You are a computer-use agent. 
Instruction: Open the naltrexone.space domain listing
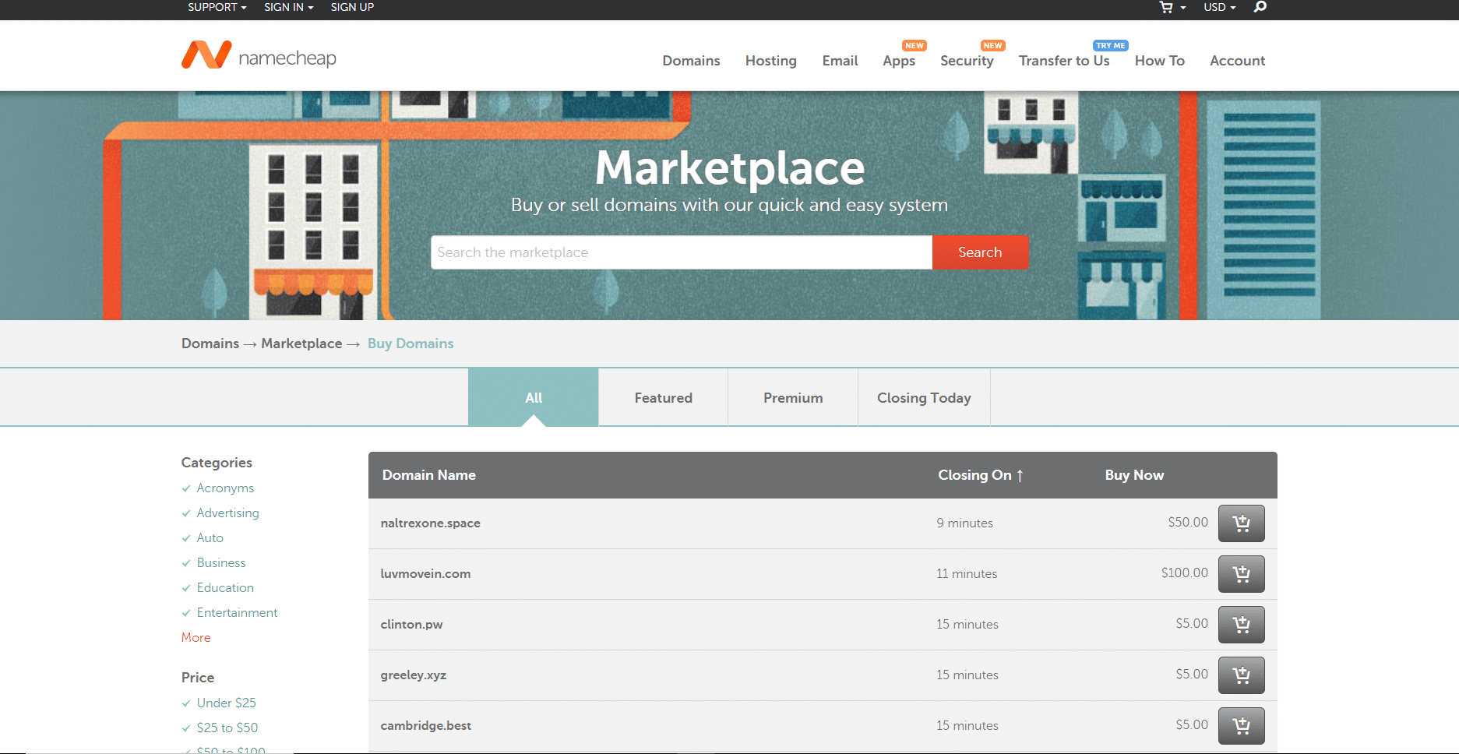(x=430, y=523)
